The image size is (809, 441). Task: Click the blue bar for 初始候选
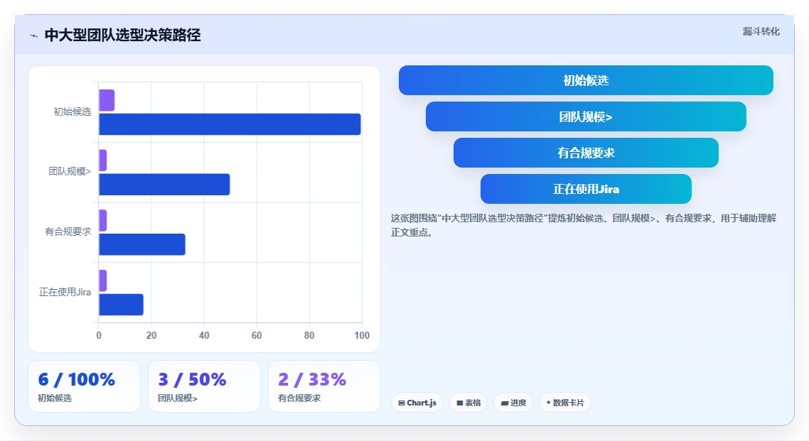click(230, 124)
